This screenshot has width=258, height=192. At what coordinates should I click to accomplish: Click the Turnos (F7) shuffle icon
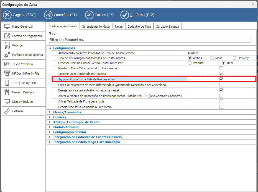coord(89,15)
